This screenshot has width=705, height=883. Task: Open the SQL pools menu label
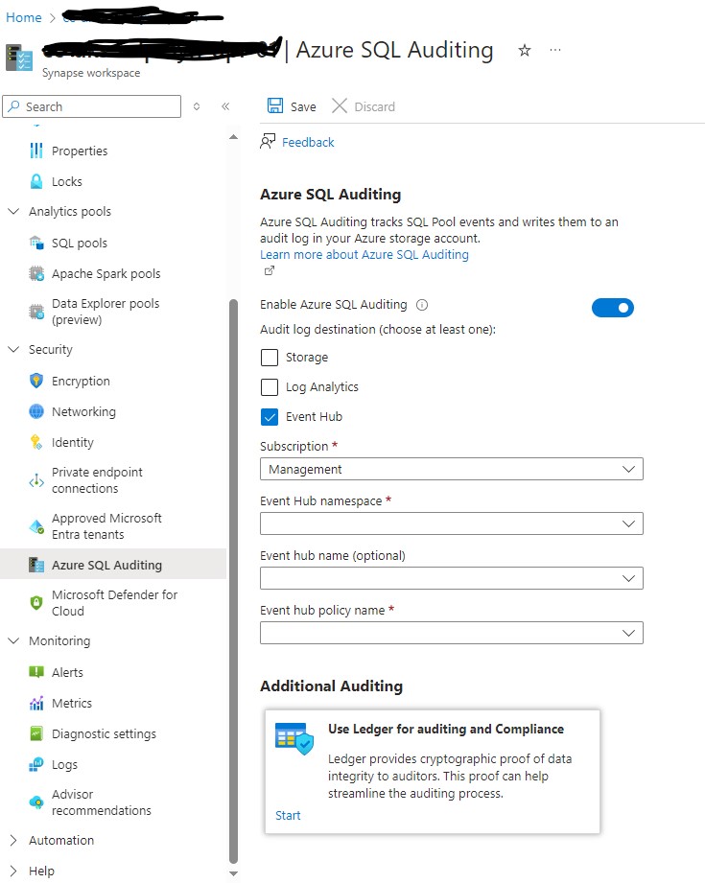[80, 243]
